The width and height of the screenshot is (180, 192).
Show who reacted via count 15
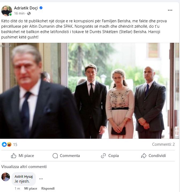pyautogui.click(x=15, y=144)
